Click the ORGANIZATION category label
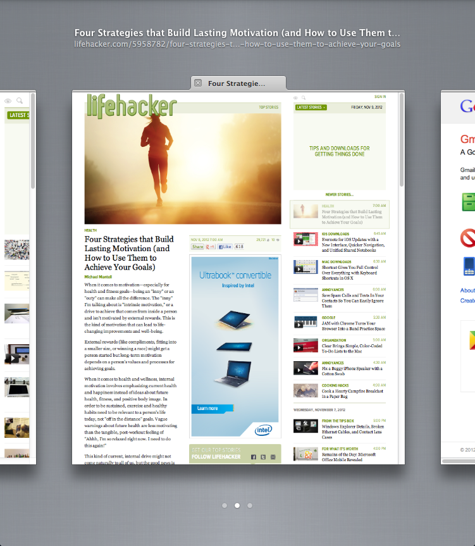 pos(334,340)
